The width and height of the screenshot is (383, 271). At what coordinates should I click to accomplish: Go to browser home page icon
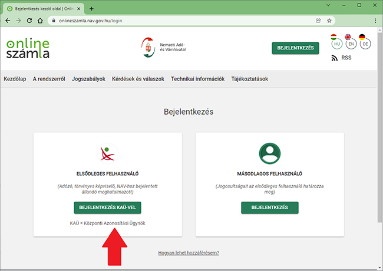click(x=40, y=21)
